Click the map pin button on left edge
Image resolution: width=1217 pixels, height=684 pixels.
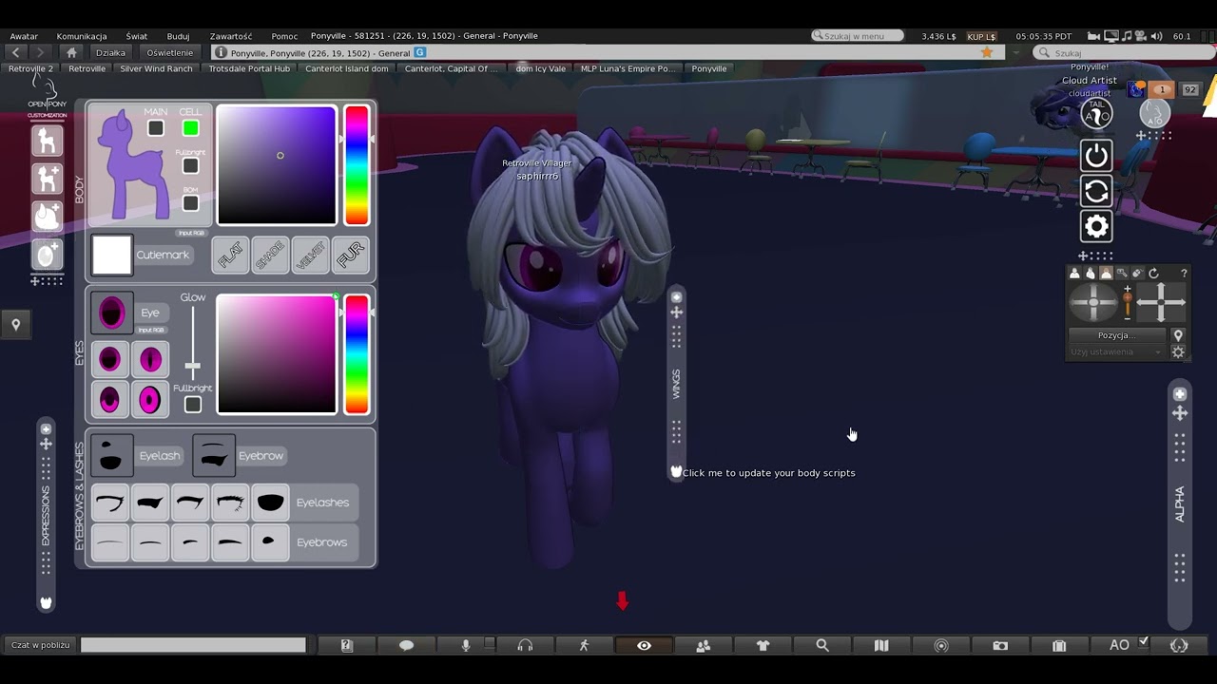pyautogui.click(x=15, y=325)
